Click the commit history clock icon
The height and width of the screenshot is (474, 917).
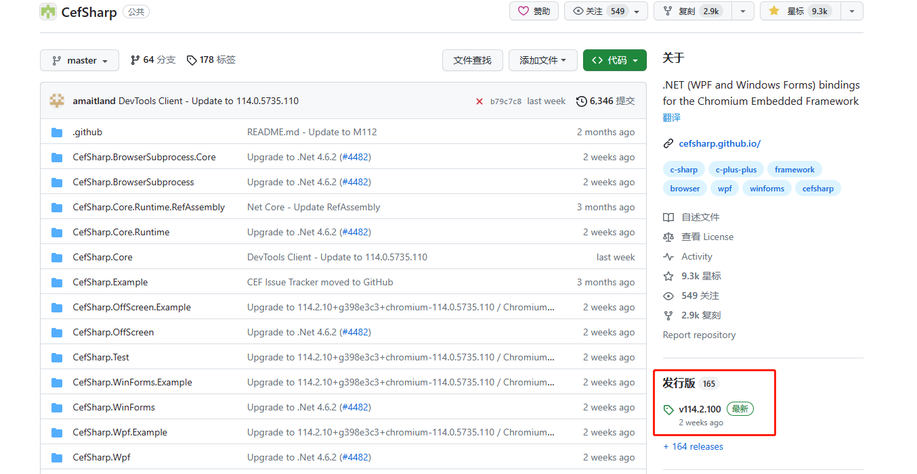pyautogui.click(x=581, y=101)
